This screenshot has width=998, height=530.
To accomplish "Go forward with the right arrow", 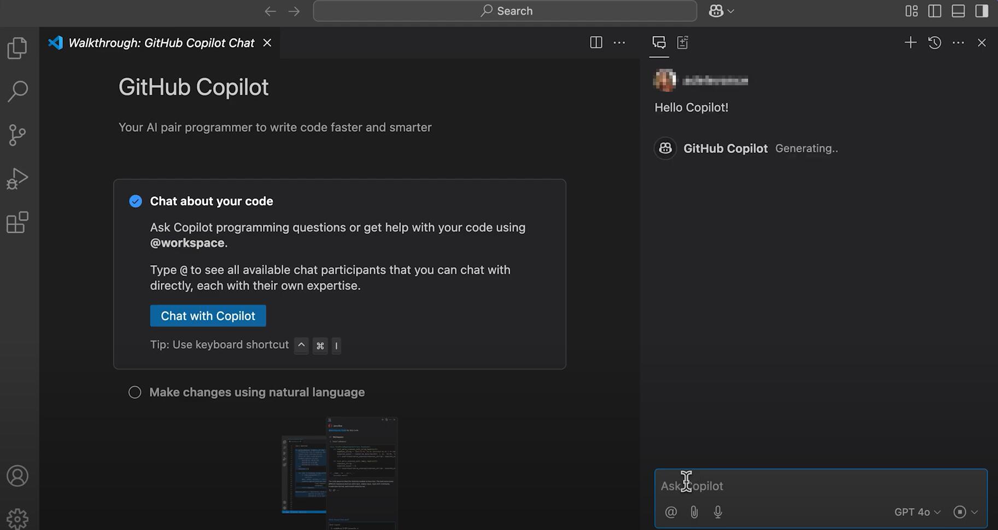I will [x=294, y=11].
